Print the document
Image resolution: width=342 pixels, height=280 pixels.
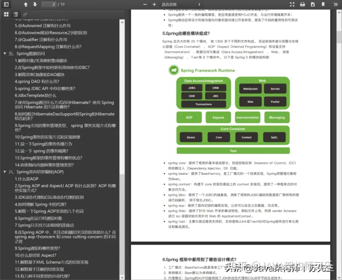303,4
